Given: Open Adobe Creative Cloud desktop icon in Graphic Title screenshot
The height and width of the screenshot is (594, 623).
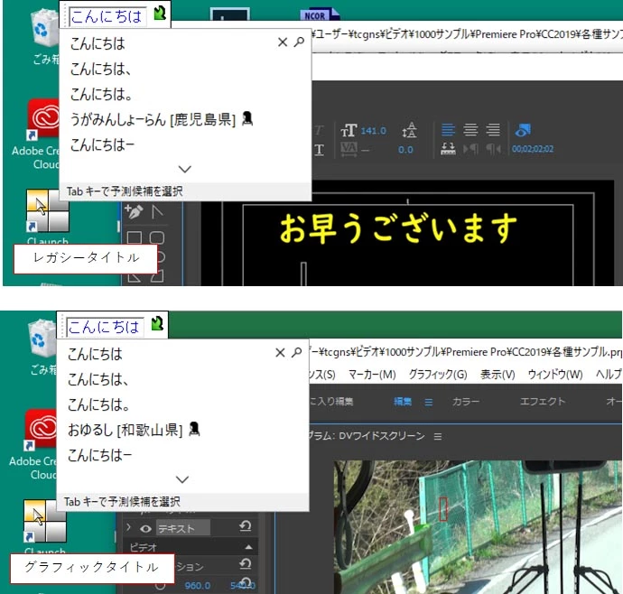Looking at the screenshot, I should (41, 430).
